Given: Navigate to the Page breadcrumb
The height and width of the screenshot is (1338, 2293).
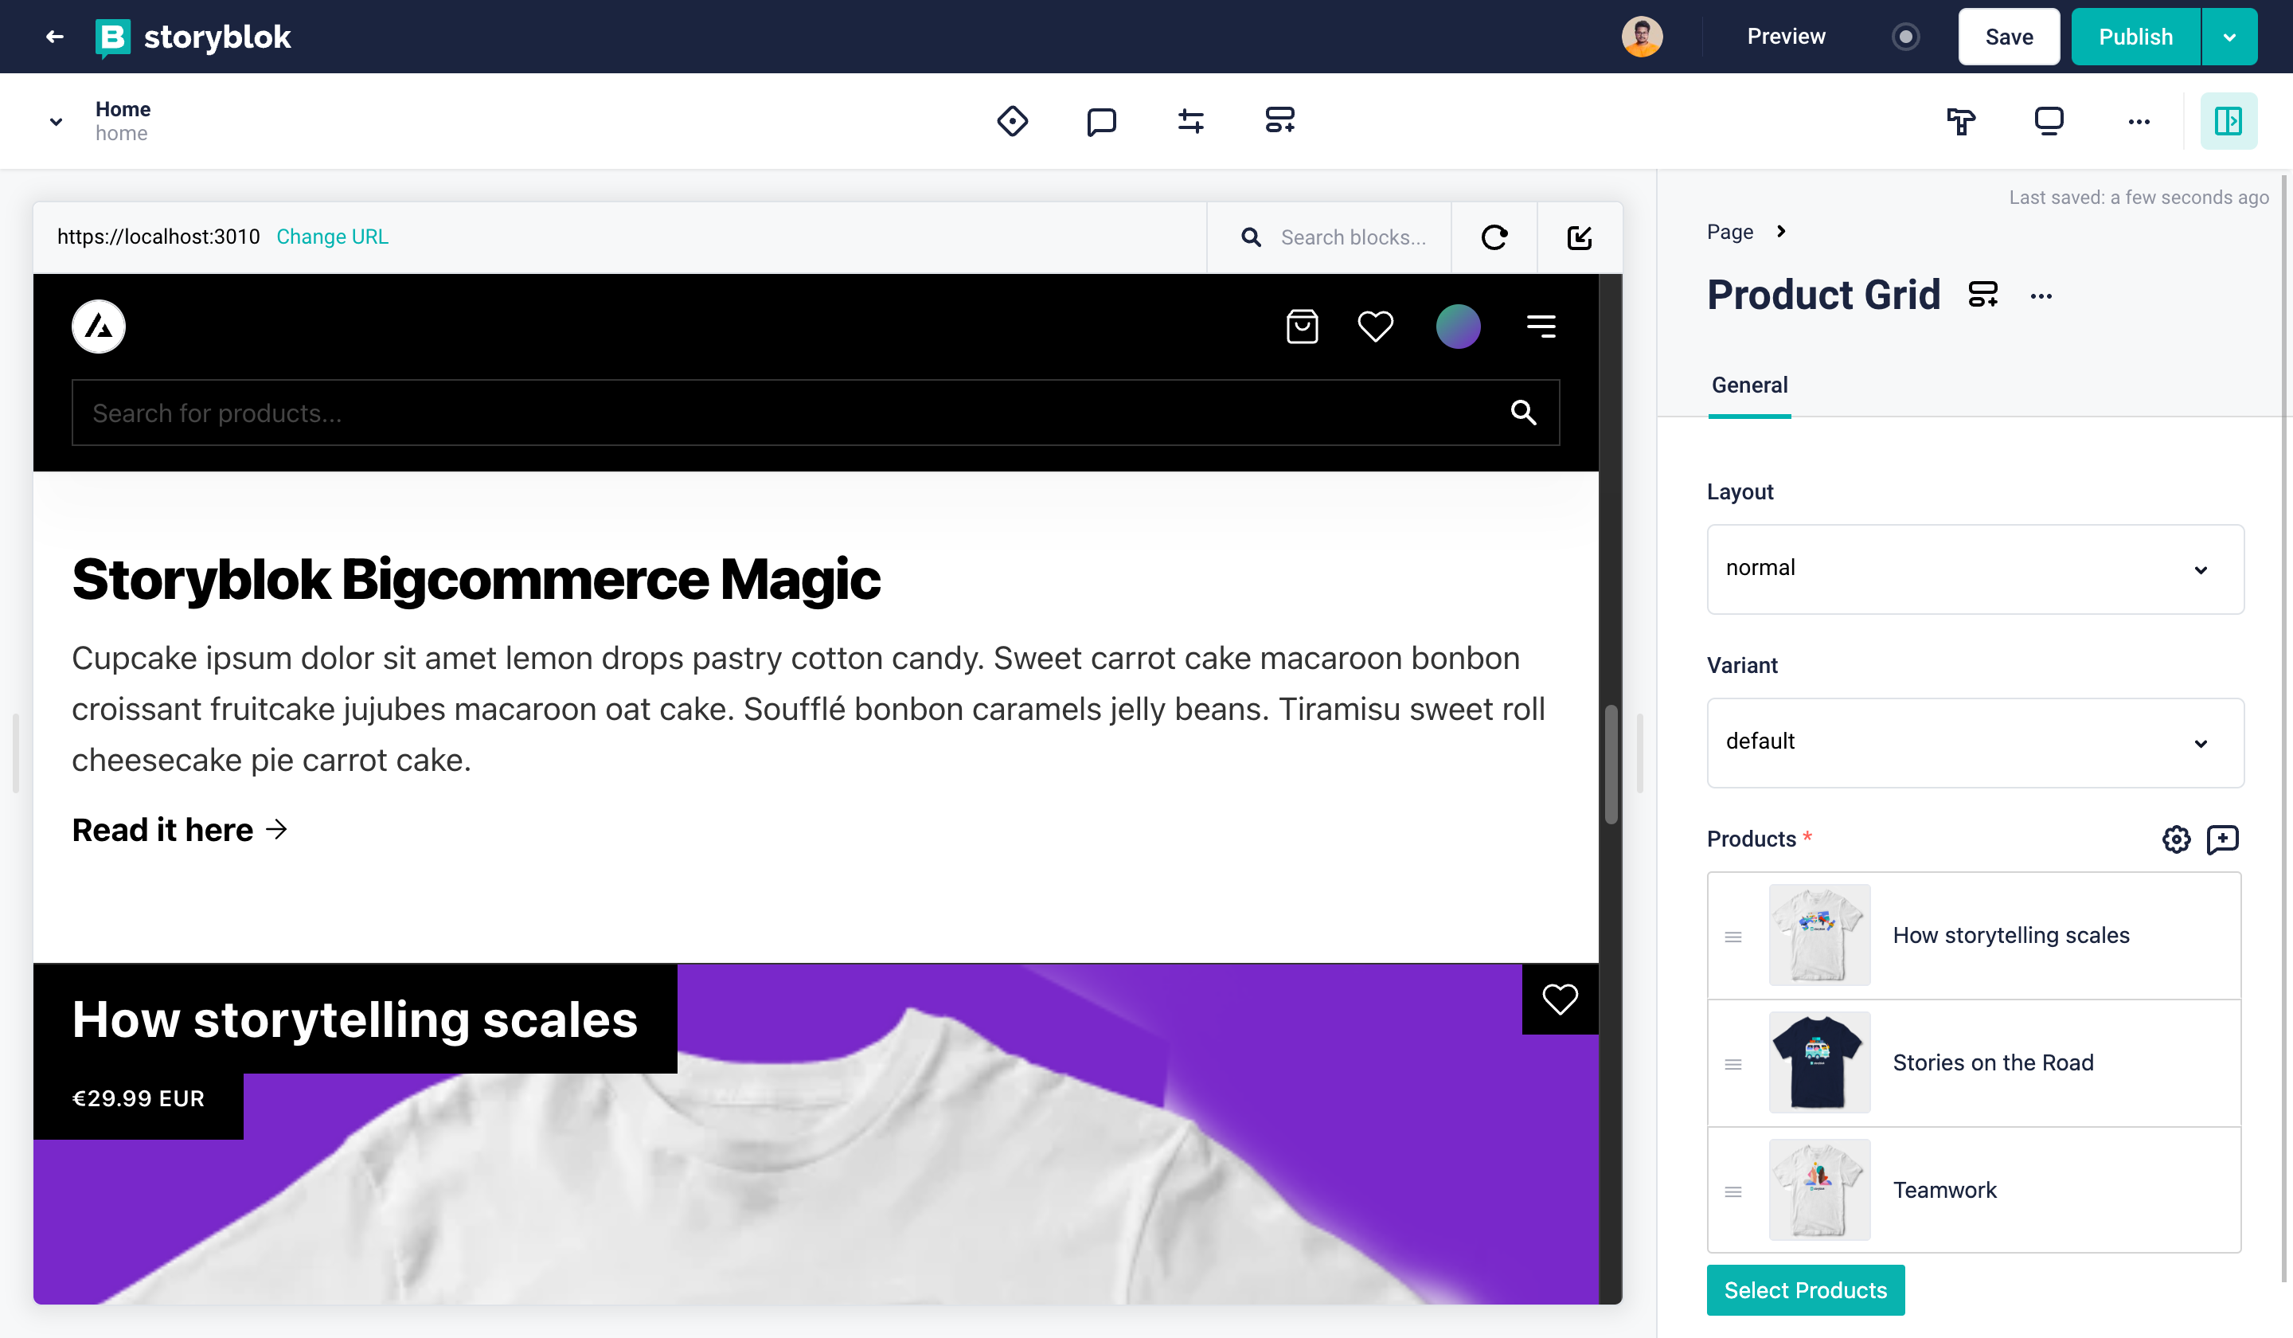Looking at the screenshot, I should point(1729,231).
